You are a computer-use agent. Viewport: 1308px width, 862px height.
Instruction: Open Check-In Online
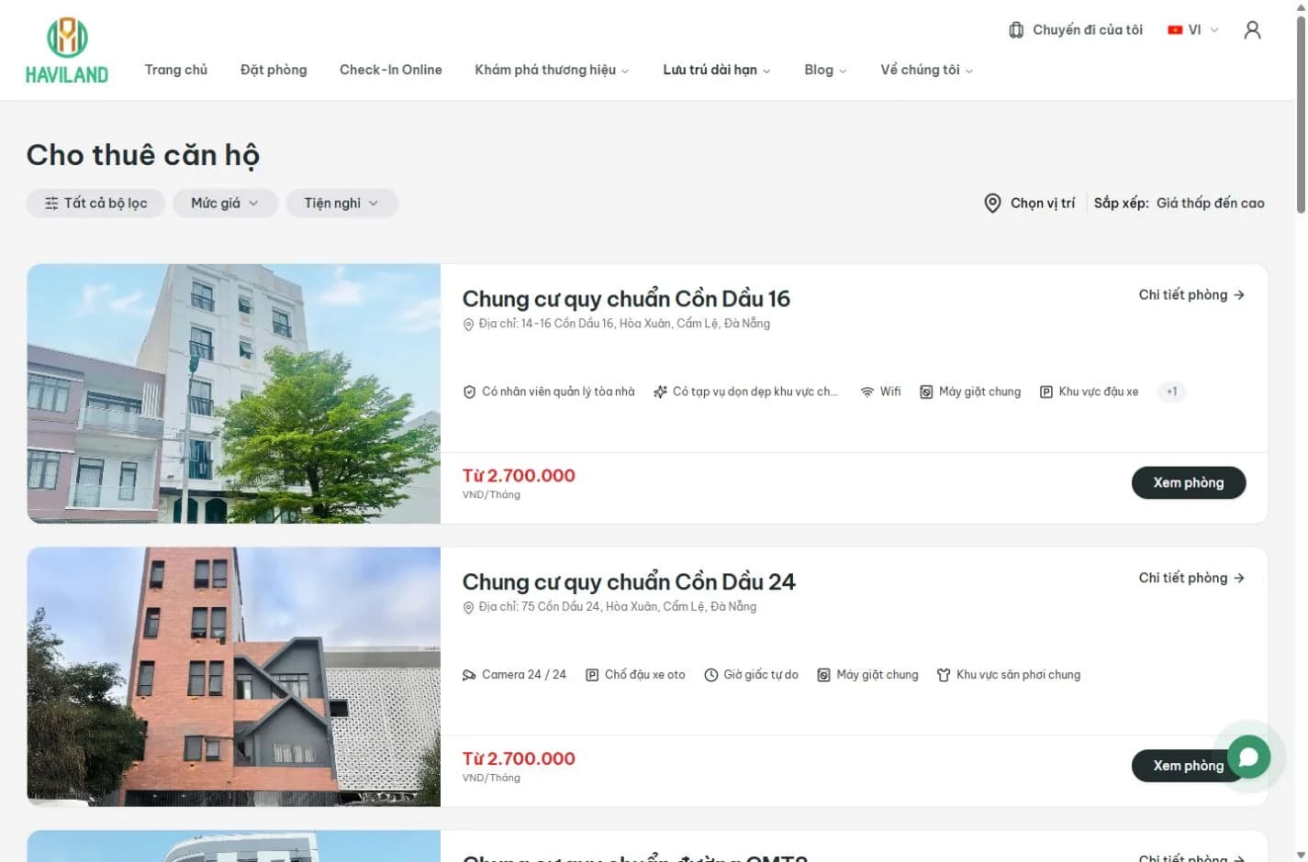[391, 70]
